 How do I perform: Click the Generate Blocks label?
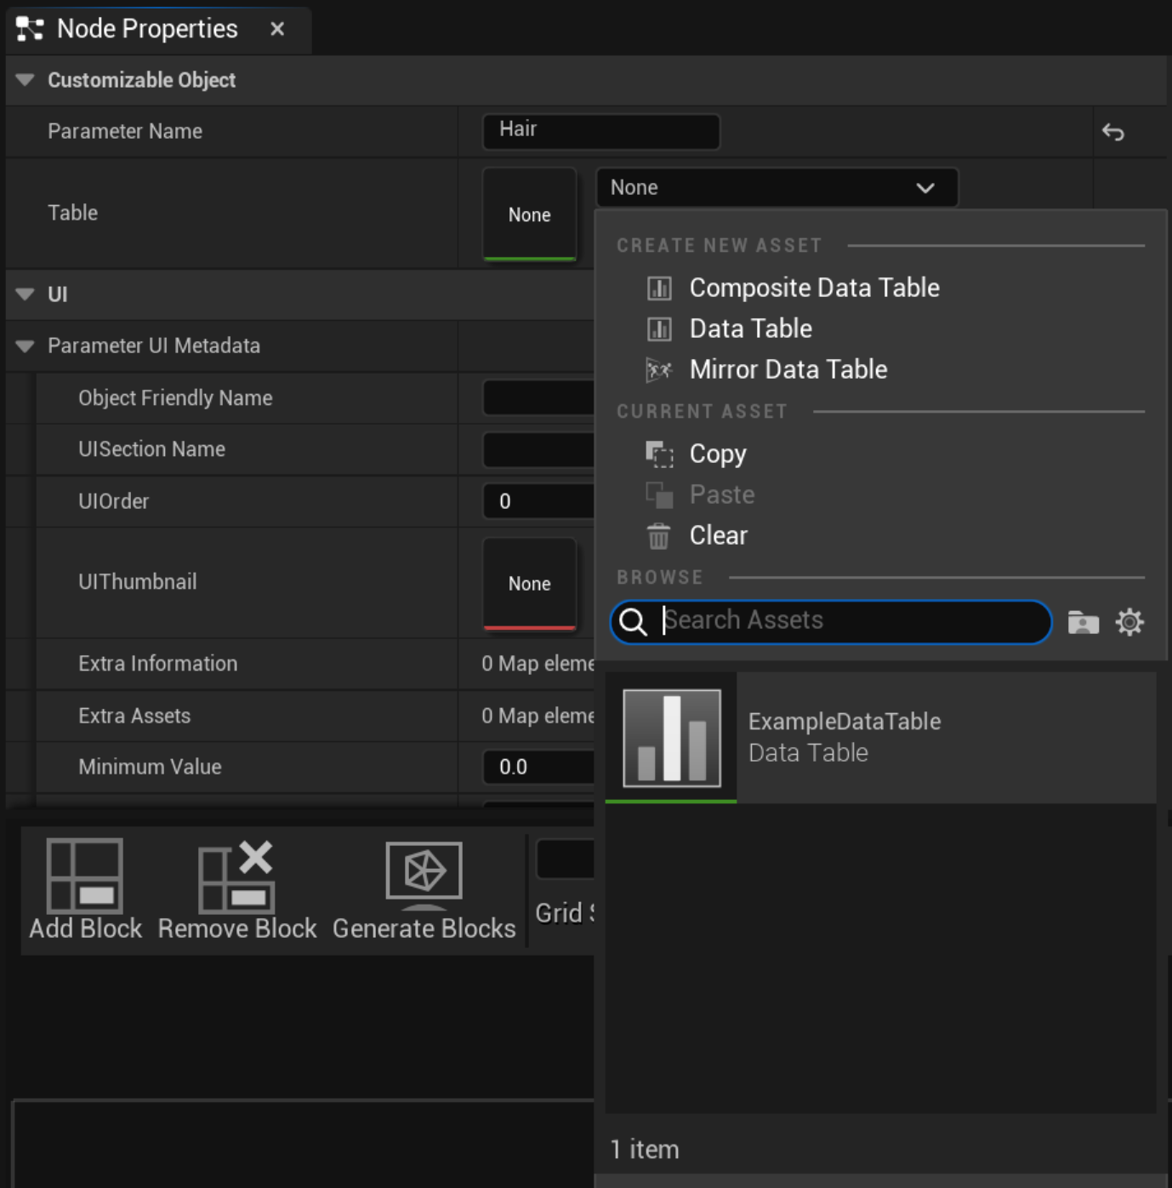[x=424, y=928]
